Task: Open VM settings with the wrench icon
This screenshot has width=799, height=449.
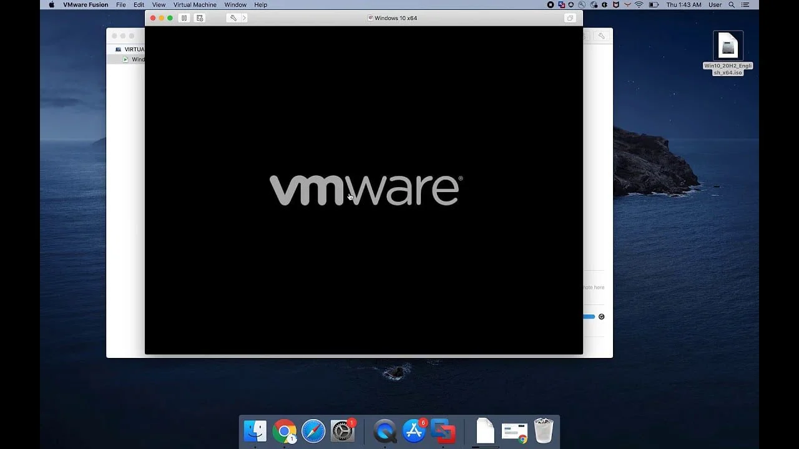Action: coord(233,18)
